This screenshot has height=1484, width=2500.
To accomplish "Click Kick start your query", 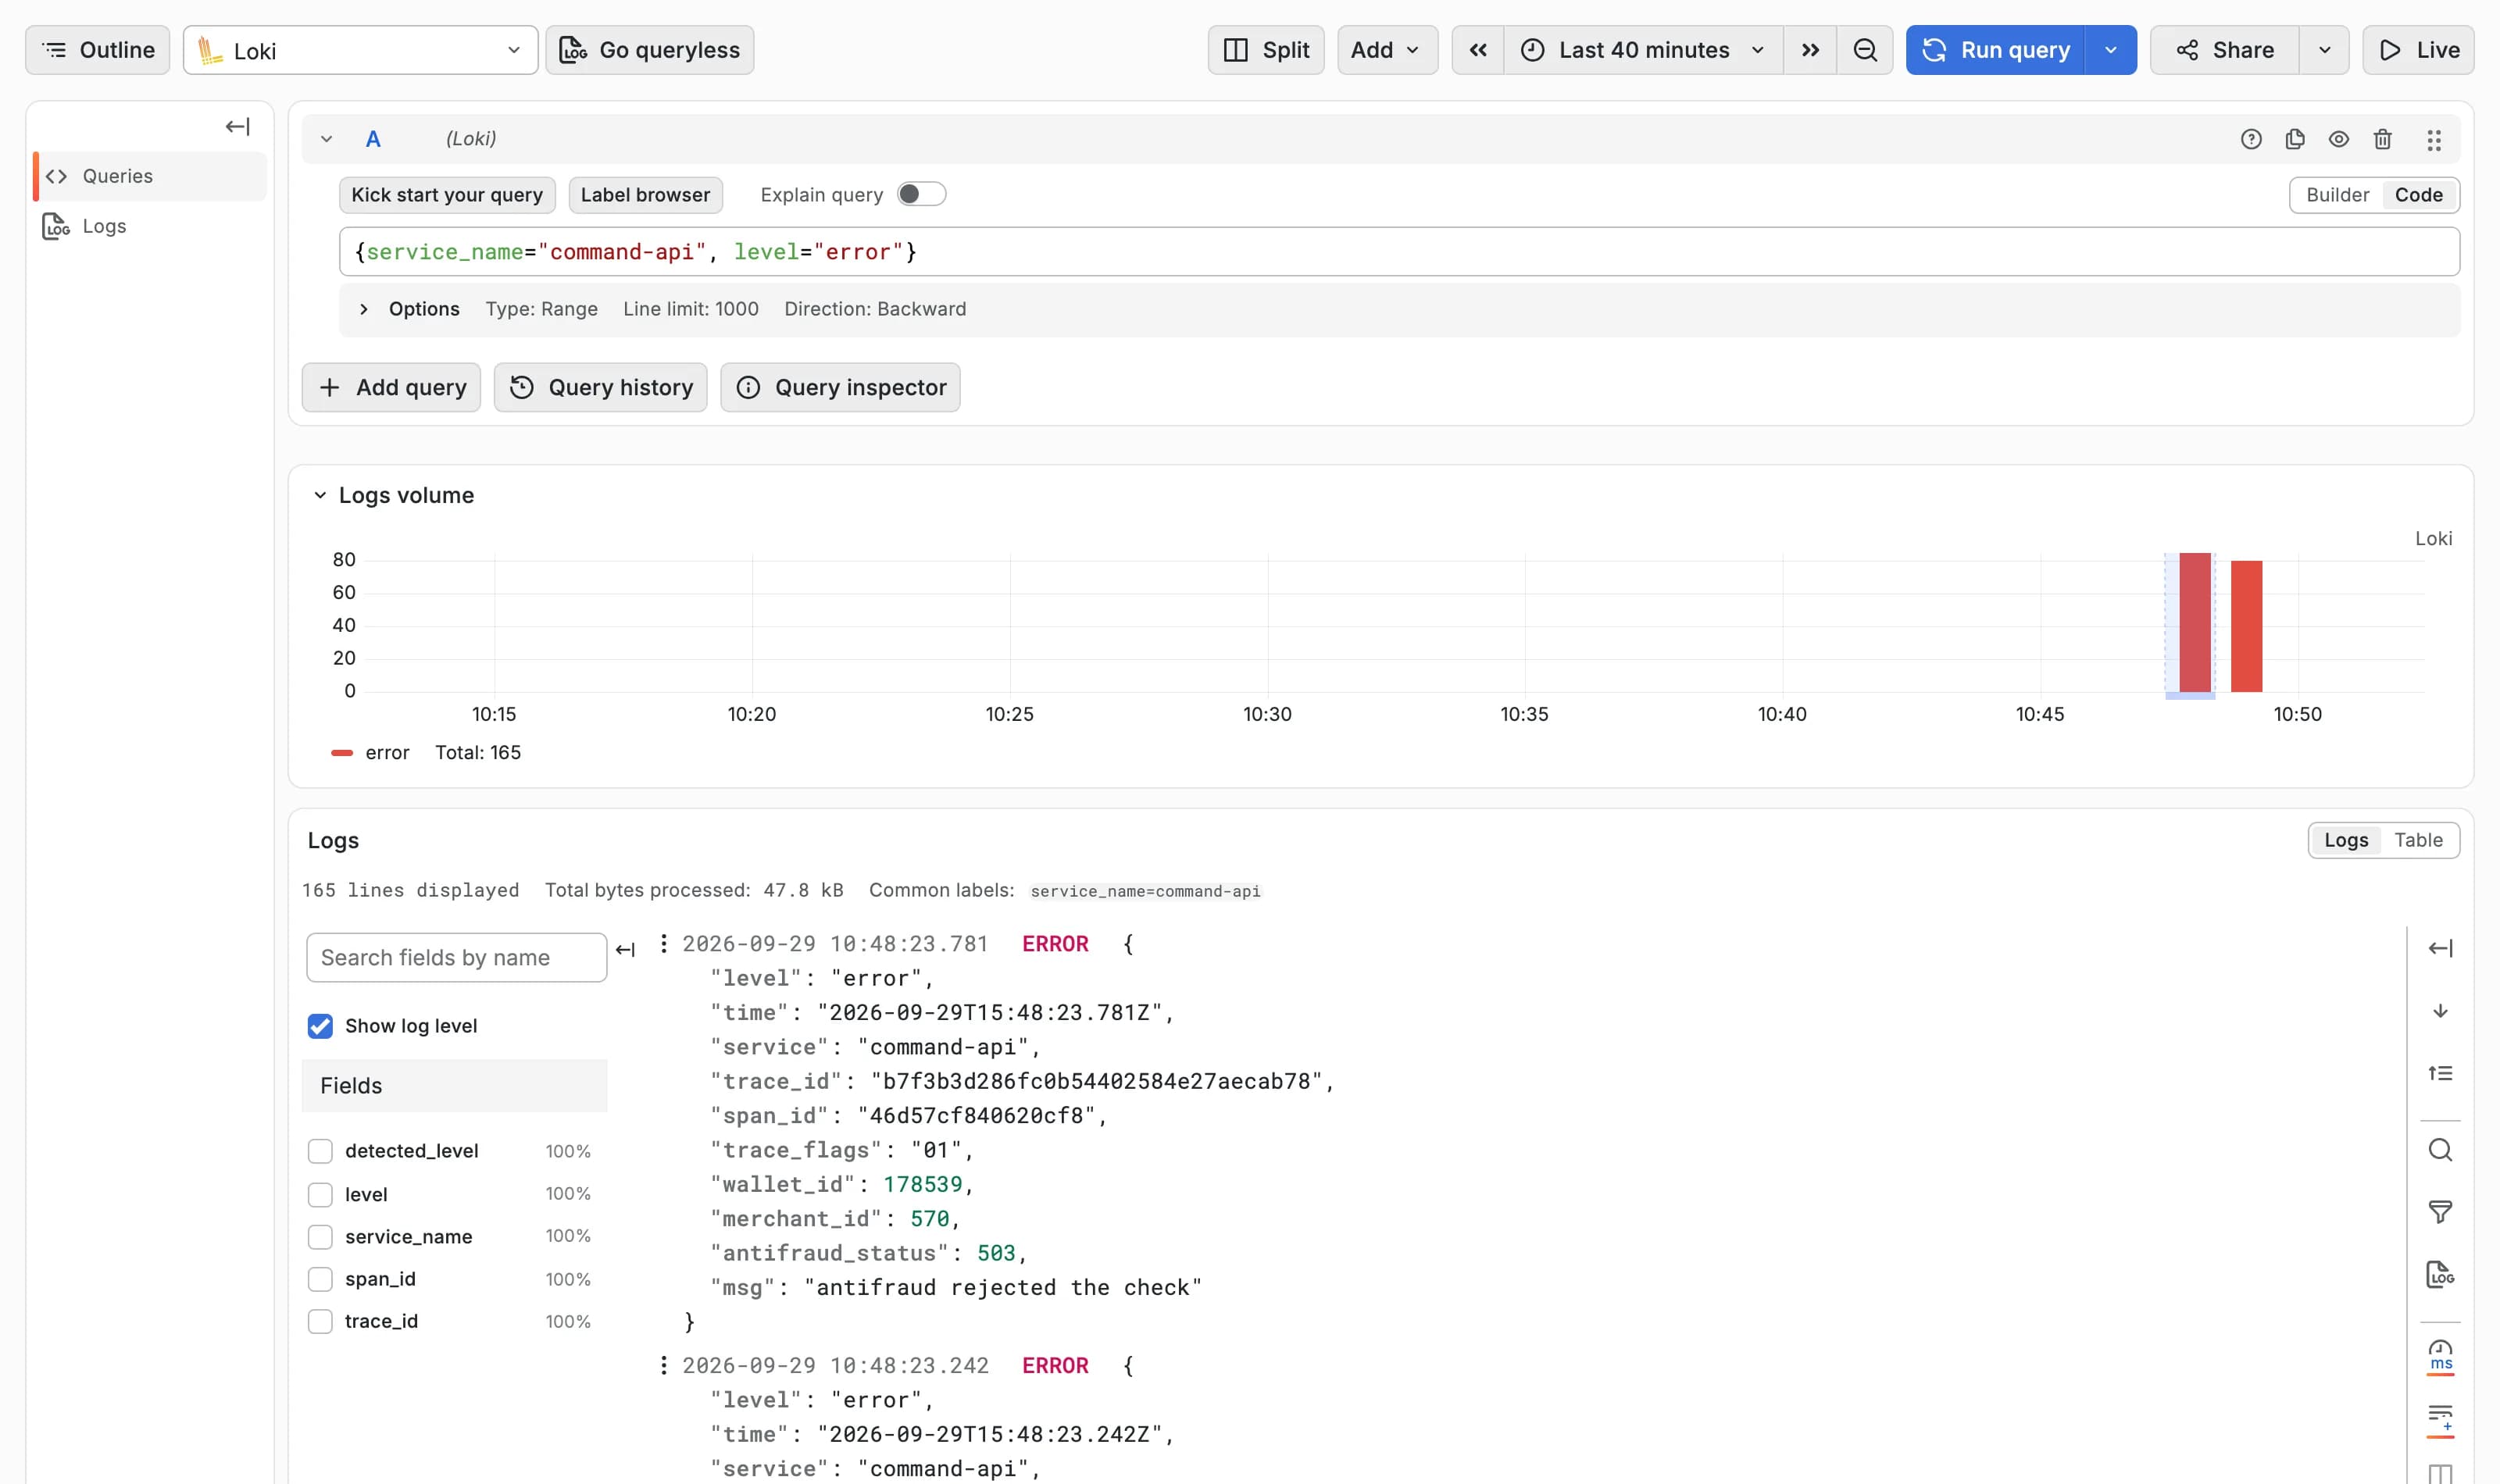I will 447,195.
